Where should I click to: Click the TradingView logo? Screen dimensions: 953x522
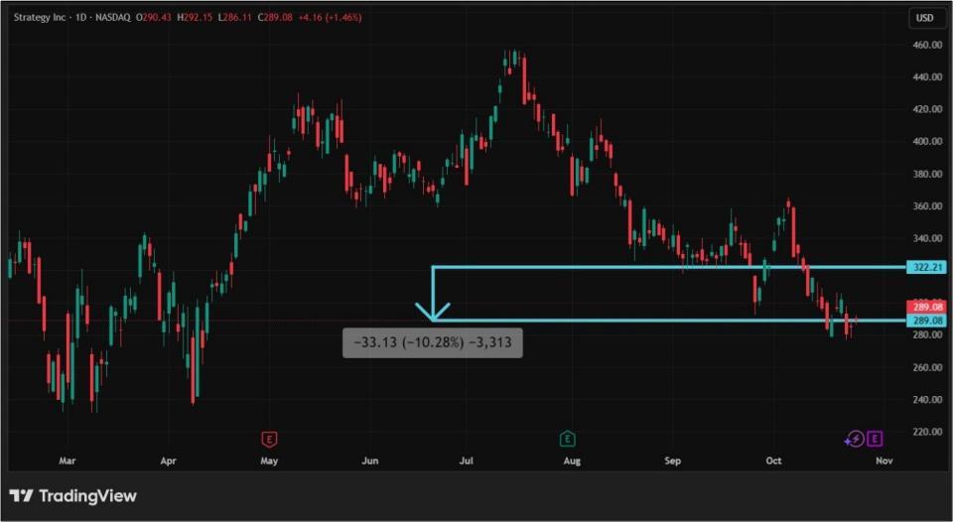(x=20, y=496)
